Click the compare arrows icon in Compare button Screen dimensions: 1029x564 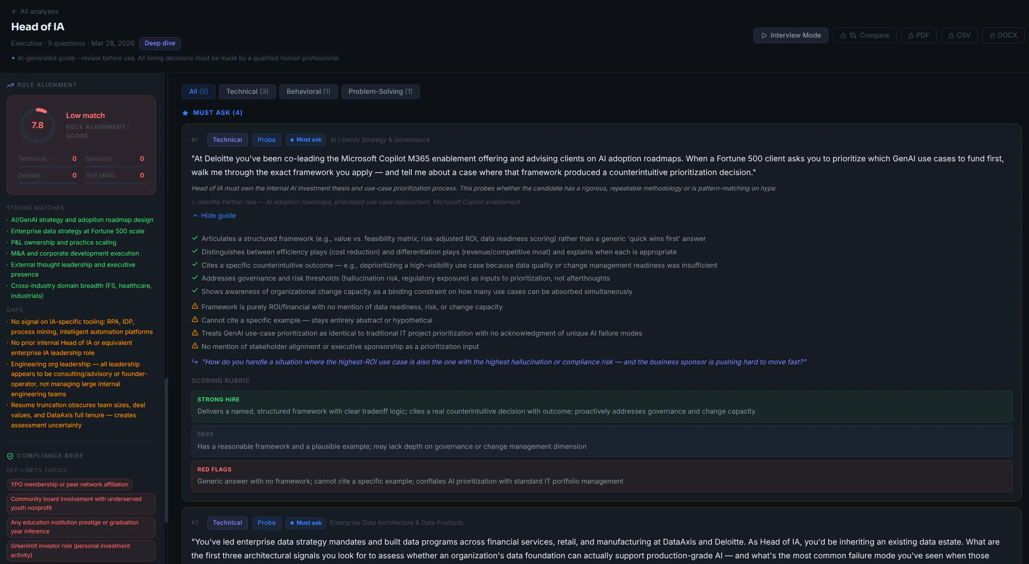853,36
